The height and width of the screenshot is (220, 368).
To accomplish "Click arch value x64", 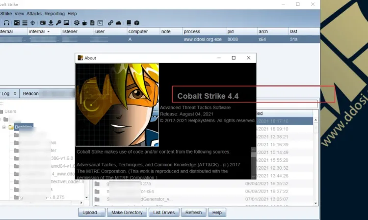I will pyautogui.click(x=262, y=40).
